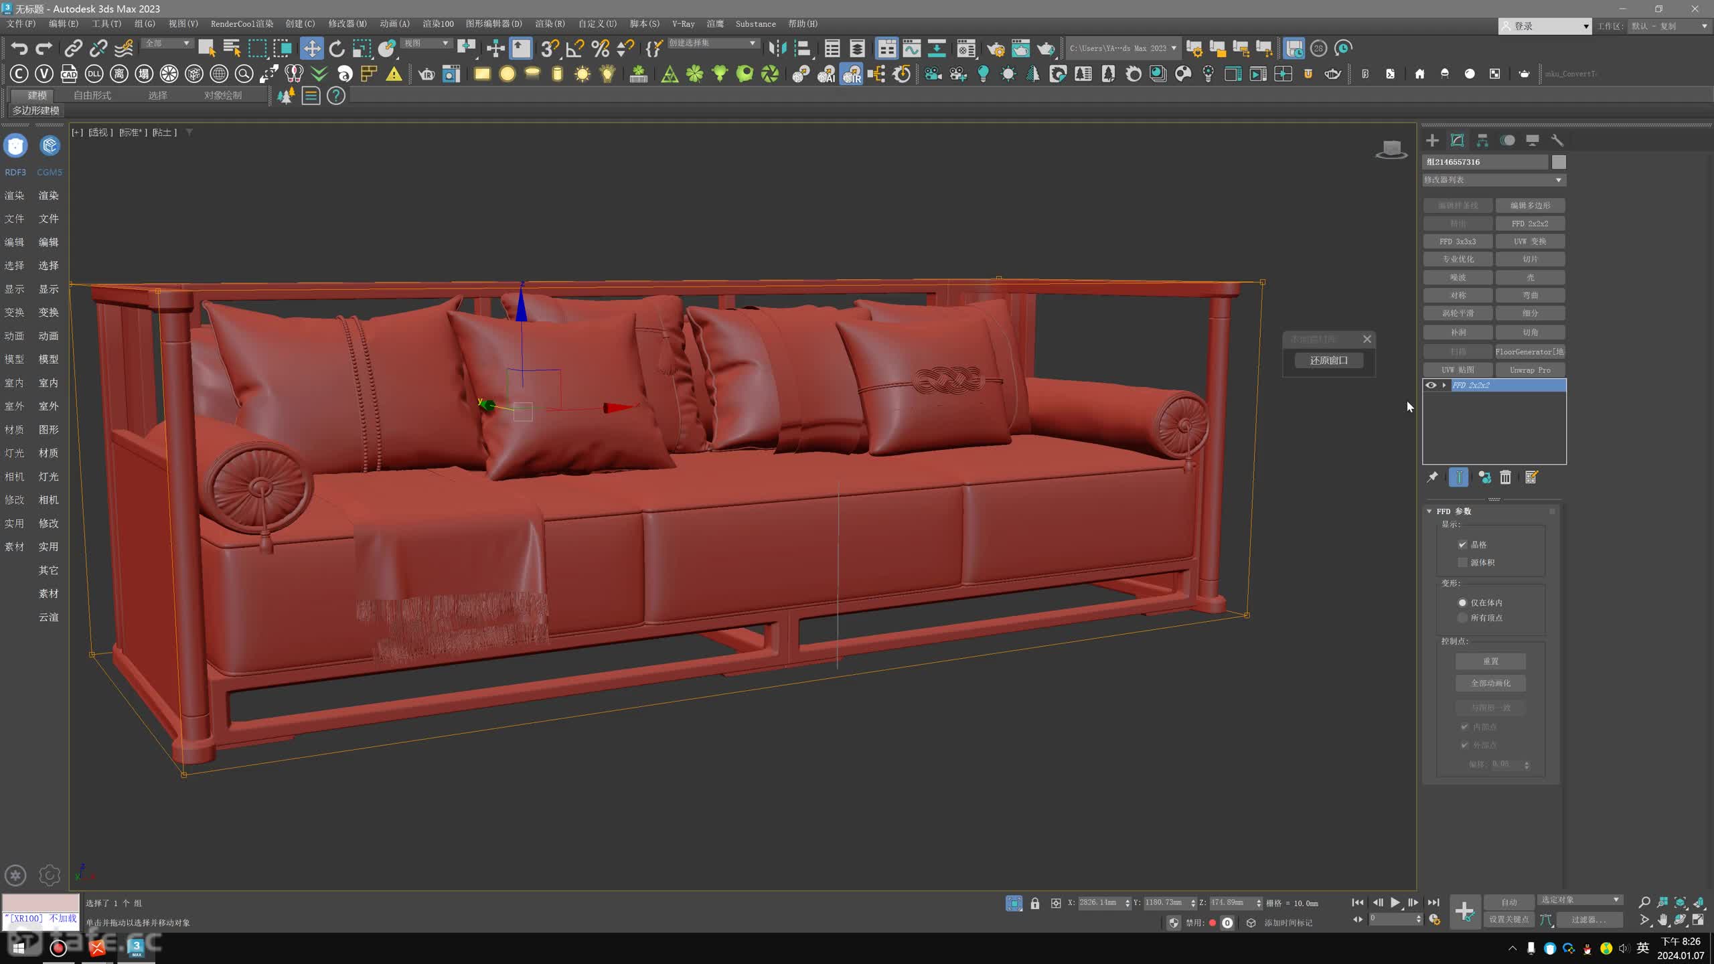Click the 全部动画化 button
Image resolution: width=1714 pixels, height=964 pixels.
tap(1490, 684)
